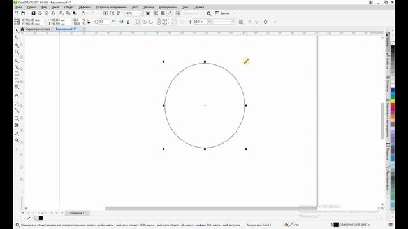The image size is (408, 229).
Task: Select the Shape edit tool
Action: (17, 38)
